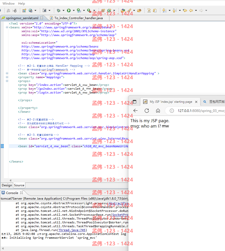225x251 pixels.
Task: Open the SocketPro stack trace link
Action: (x=120, y=215)
